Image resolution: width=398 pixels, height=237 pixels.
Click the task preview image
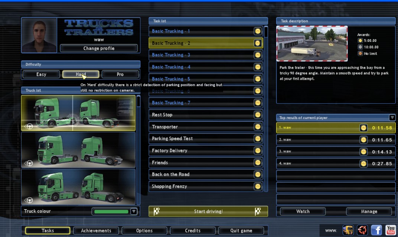click(x=312, y=44)
